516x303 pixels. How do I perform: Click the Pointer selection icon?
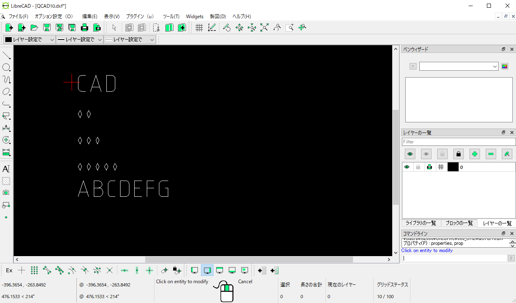[x=114, y=27]
